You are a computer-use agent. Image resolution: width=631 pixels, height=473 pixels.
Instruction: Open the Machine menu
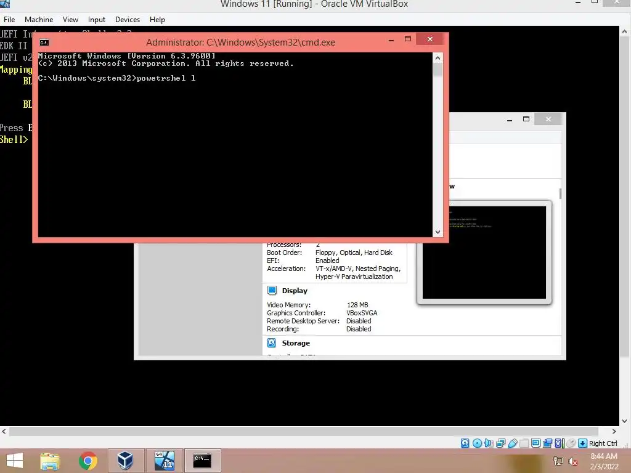point(39,19)
